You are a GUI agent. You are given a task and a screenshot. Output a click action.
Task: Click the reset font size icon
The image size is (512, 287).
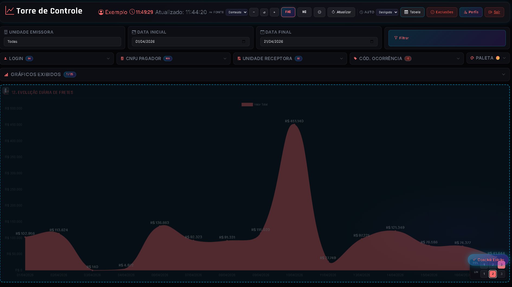(x=264, y=12)
